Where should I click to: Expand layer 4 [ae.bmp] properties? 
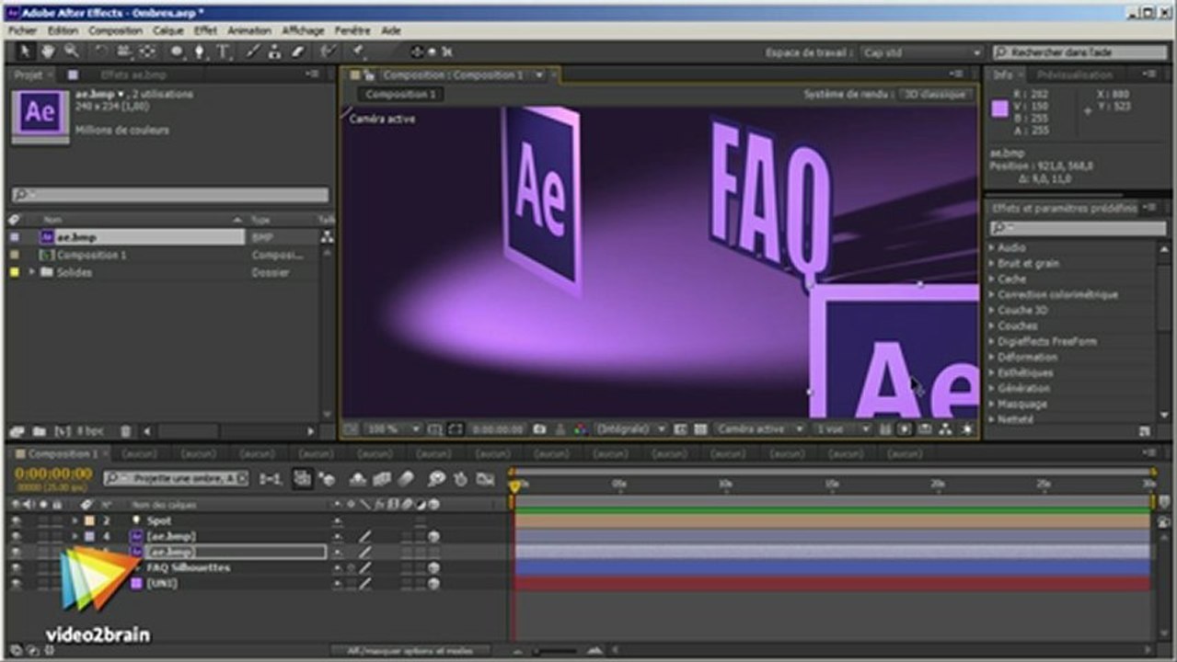pyautogui.click(x=75, y=536)
